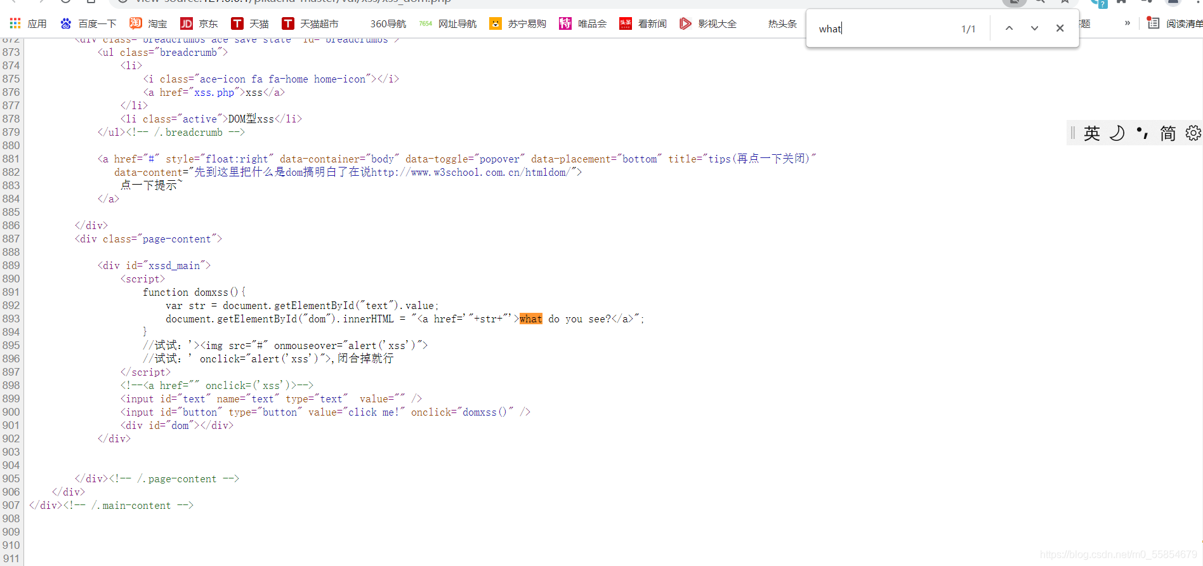The image size is (1203, 566).
Task: Click the 'div id="xssd_main"' source line
Action: pos(154,265)
